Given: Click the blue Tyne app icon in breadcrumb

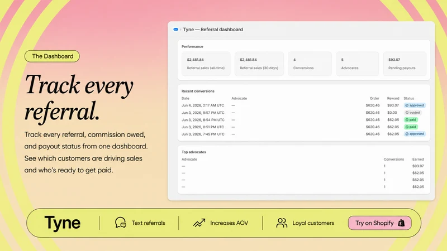Looking at the screenshot, I should click(x=175, y=30).
